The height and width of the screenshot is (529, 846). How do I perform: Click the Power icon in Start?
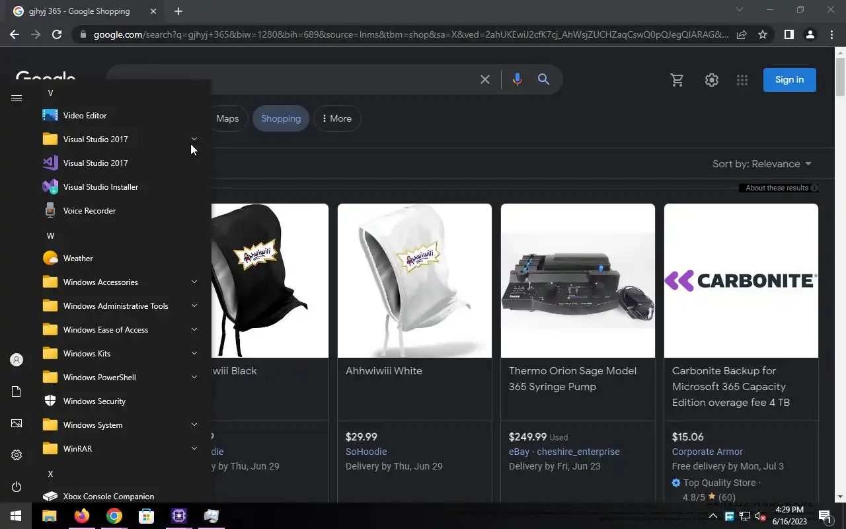point(17,487)
